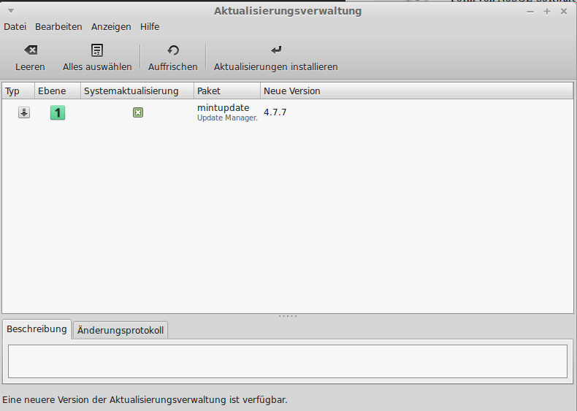
Task: Click the Update Manager. subtitle text
Action: click(x=227, y=118)
